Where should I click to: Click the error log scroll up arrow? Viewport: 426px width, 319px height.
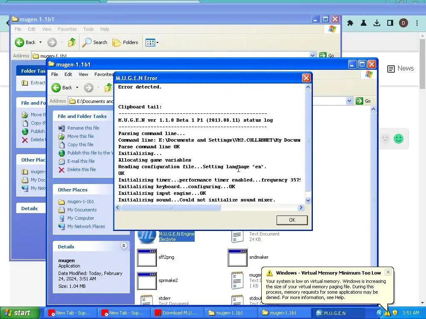(308, 87)
